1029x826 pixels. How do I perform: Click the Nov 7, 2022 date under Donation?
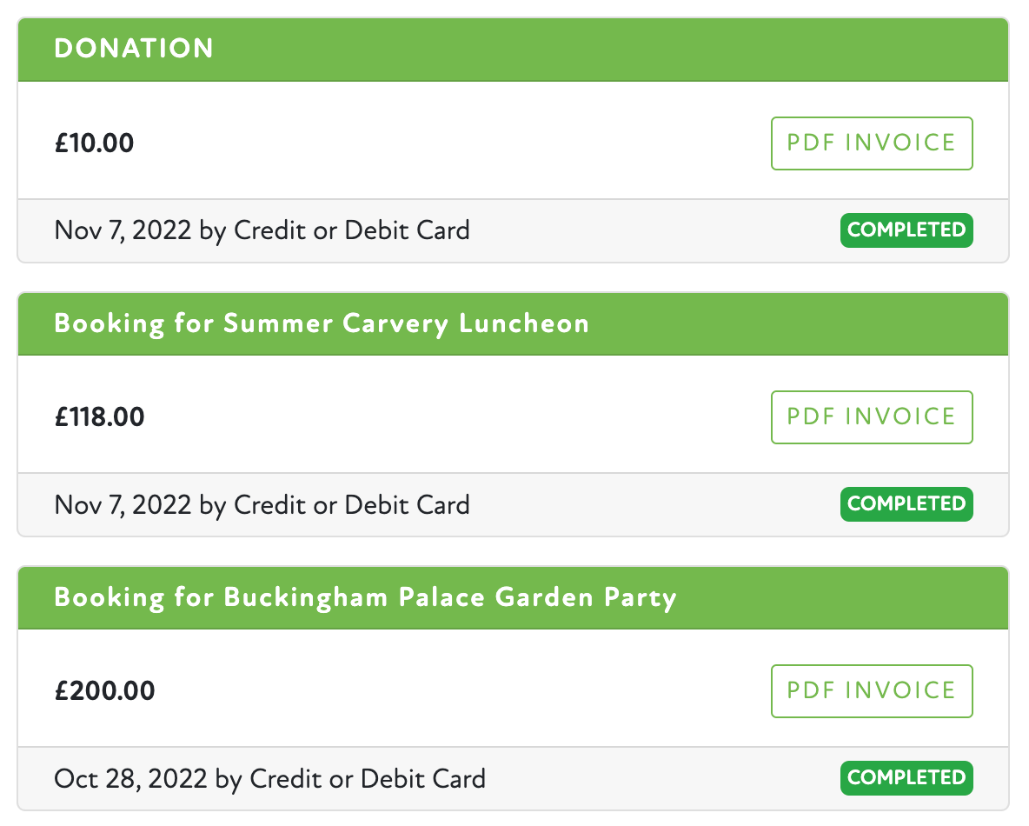click(123, 230)
